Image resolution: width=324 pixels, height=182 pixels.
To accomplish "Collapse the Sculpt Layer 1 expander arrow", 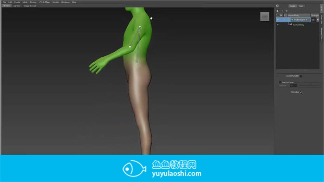I will (x=292, y=20).
